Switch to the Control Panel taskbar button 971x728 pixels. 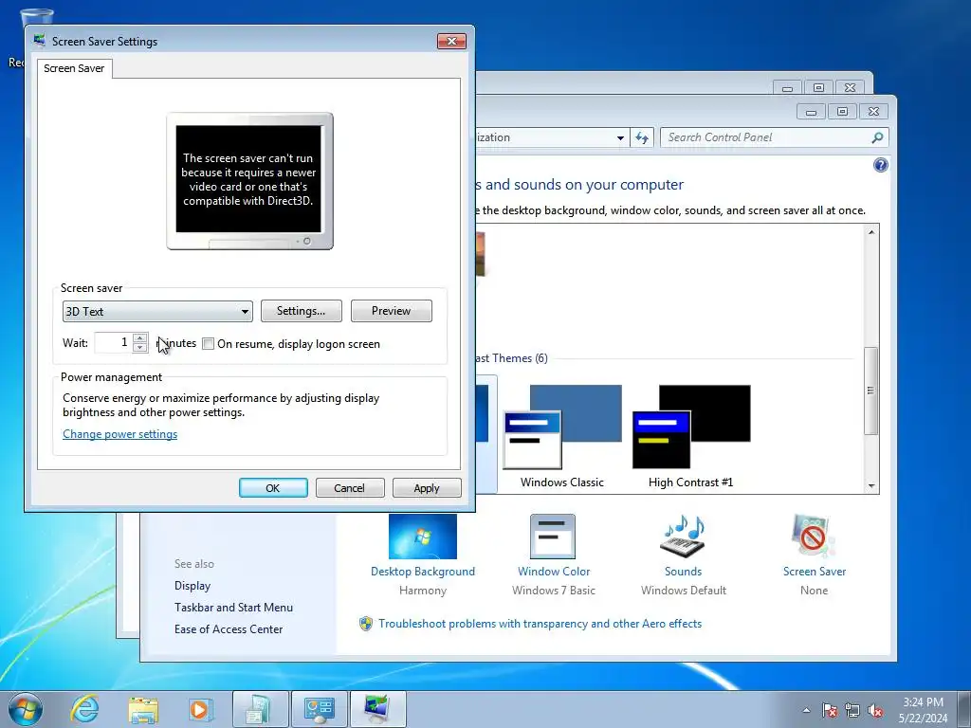point(320,709)
